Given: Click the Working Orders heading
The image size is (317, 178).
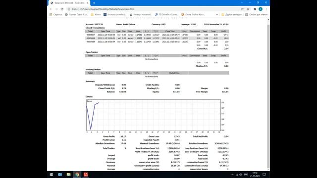Looking at the screenshot, I should tap(93, 69).
